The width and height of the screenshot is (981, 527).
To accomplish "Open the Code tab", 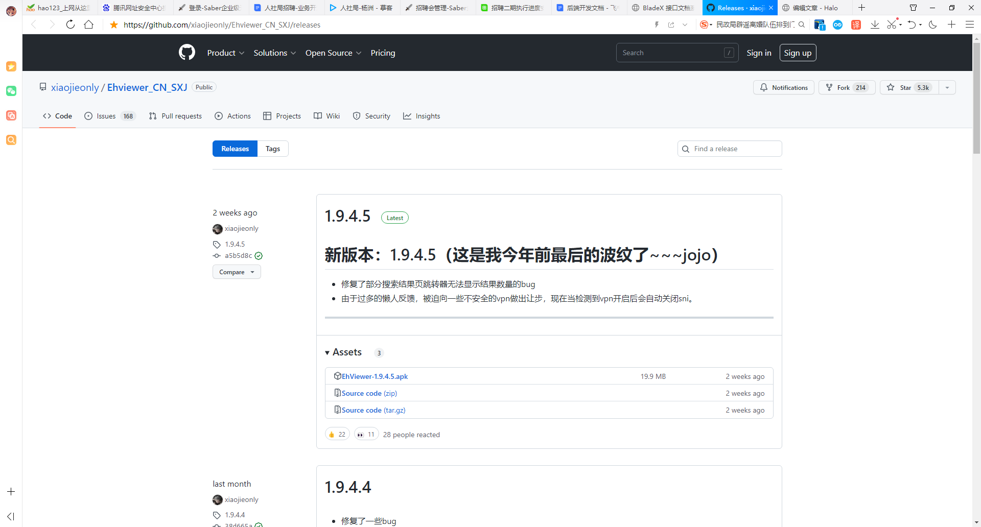I will tap(57, 116).
